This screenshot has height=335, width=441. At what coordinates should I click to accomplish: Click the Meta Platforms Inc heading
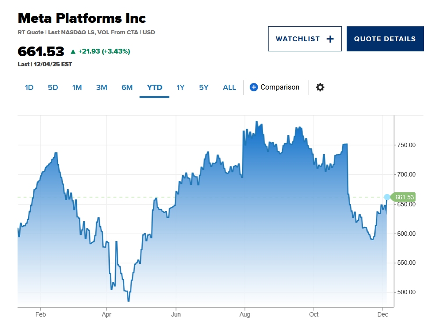[x=82, y=18]
